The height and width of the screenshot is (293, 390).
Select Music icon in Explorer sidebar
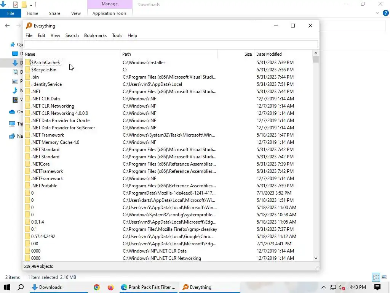click(15, 90)
